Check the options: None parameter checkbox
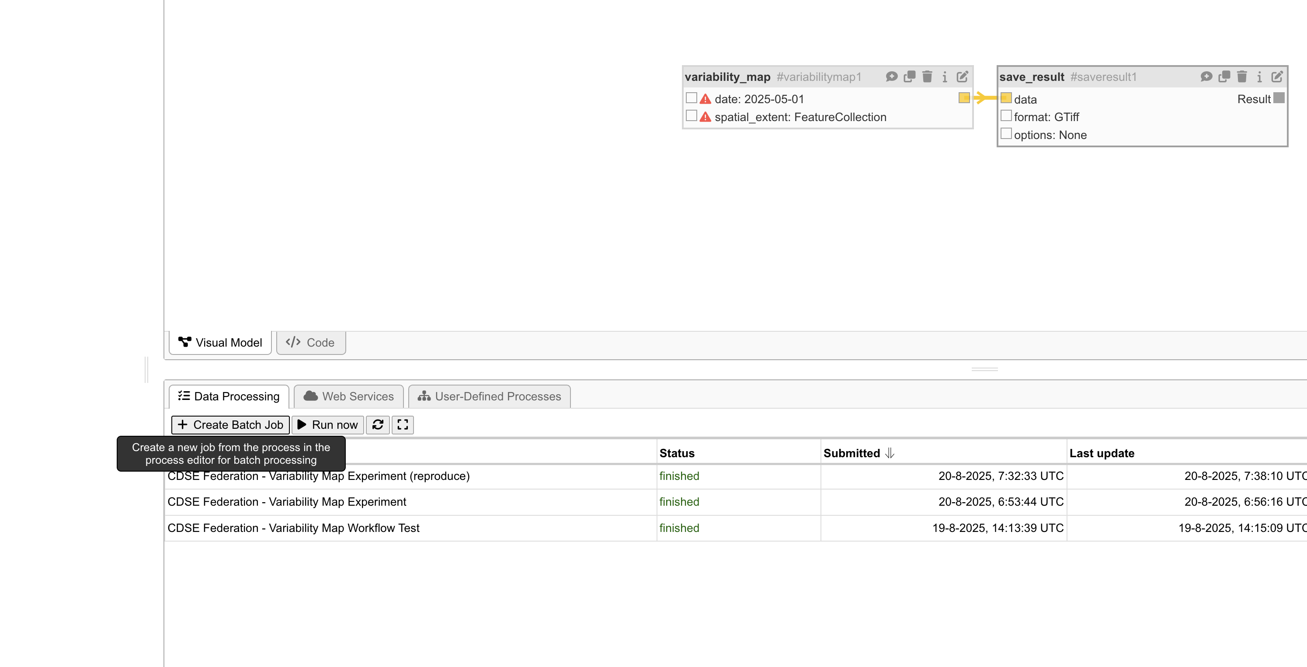 (1006, 133)
